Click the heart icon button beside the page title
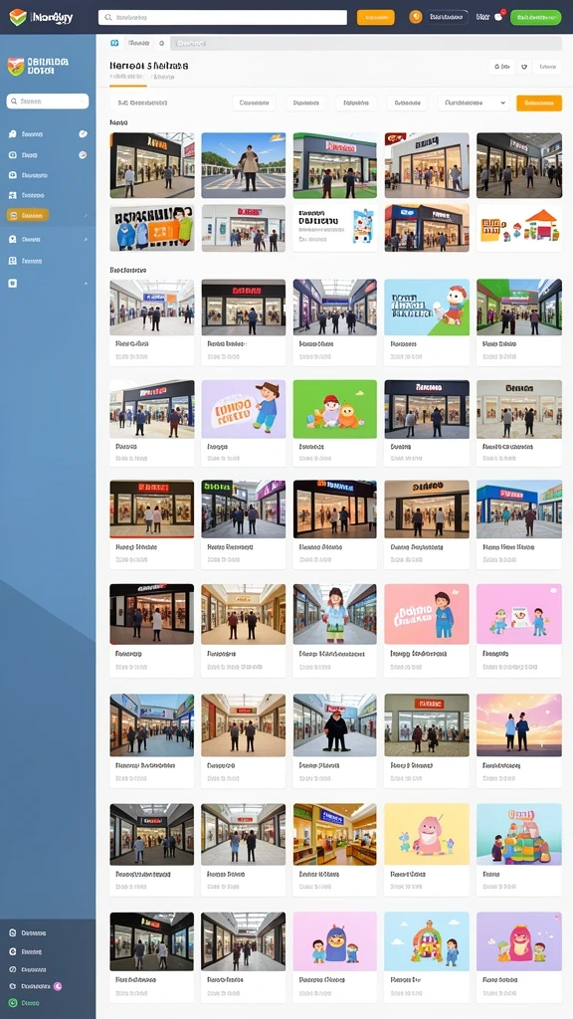This screenshot has height=1019, width=573. click(x=523, y=67)
